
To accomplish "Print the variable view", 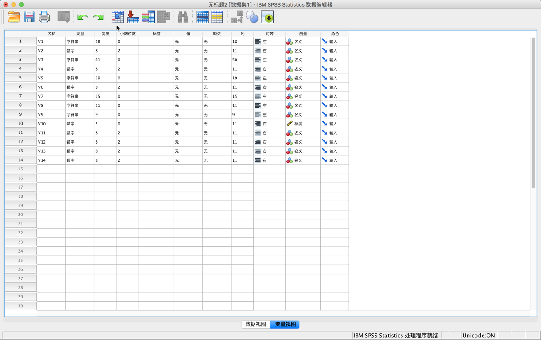I will click(44, 17).
